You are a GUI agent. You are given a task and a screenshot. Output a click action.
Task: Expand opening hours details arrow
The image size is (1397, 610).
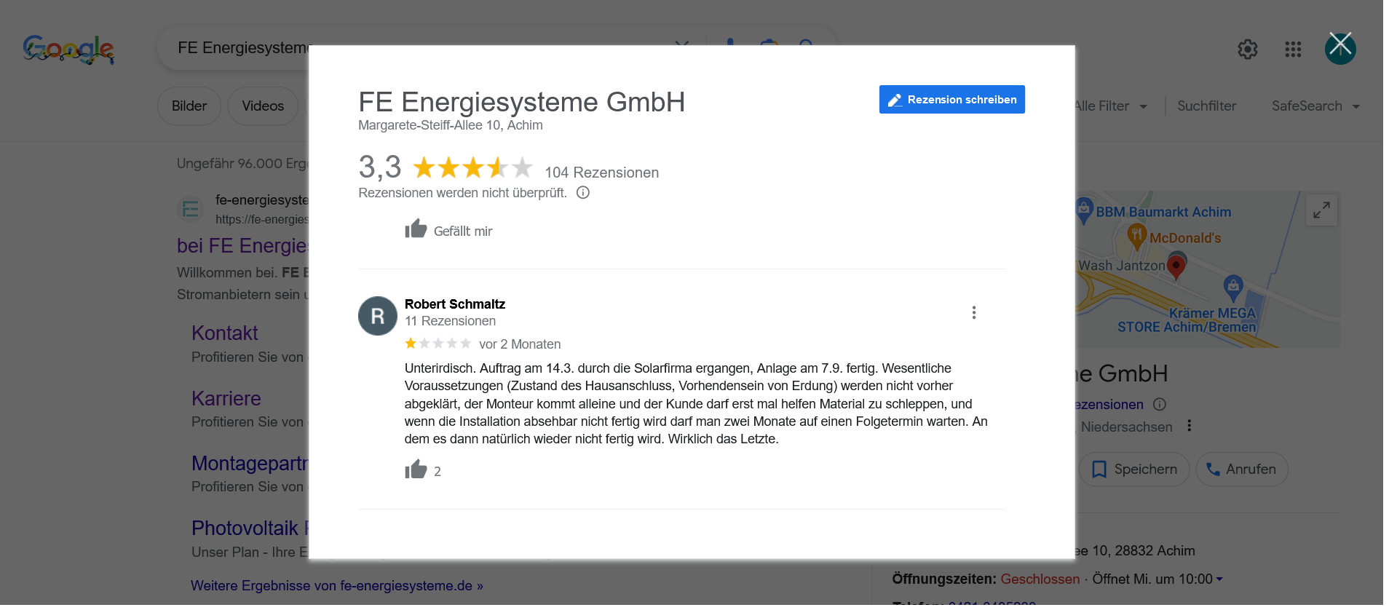pyautogui.click(x=1219, y=579)
